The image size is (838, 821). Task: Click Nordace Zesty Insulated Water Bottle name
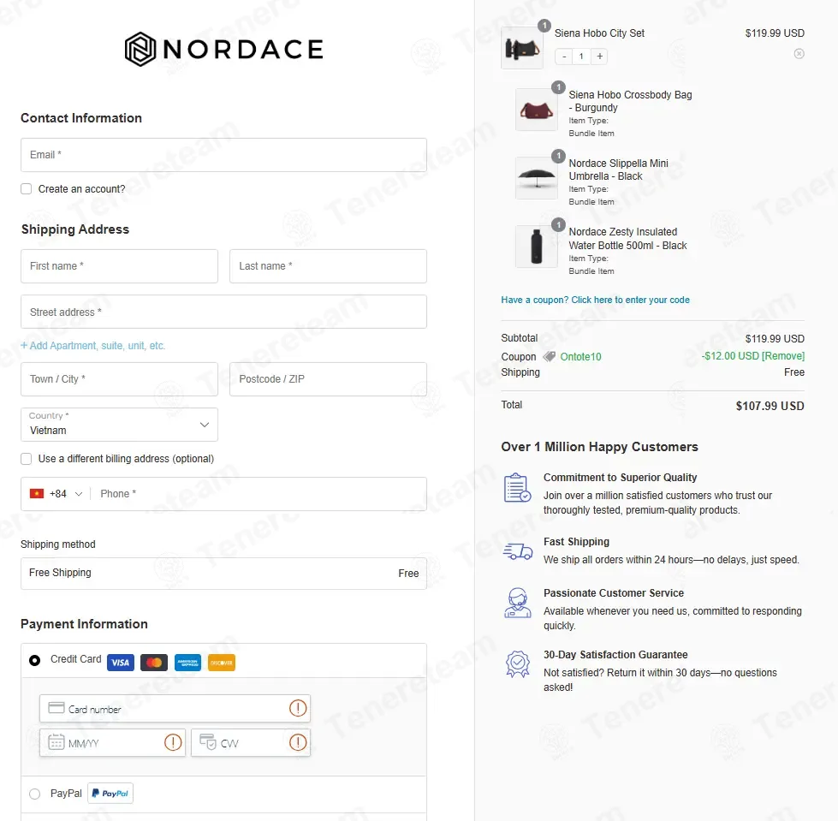point(627,238)
